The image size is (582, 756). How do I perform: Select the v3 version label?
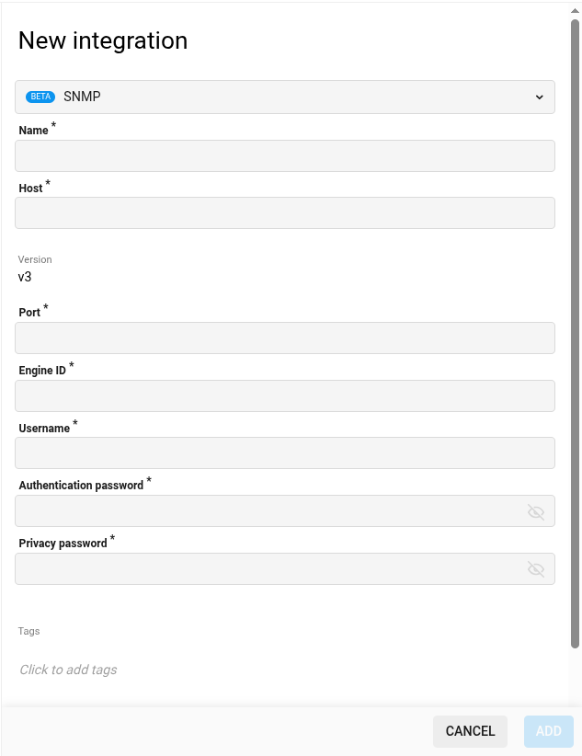pyautogui.click(x=25, y=277)
